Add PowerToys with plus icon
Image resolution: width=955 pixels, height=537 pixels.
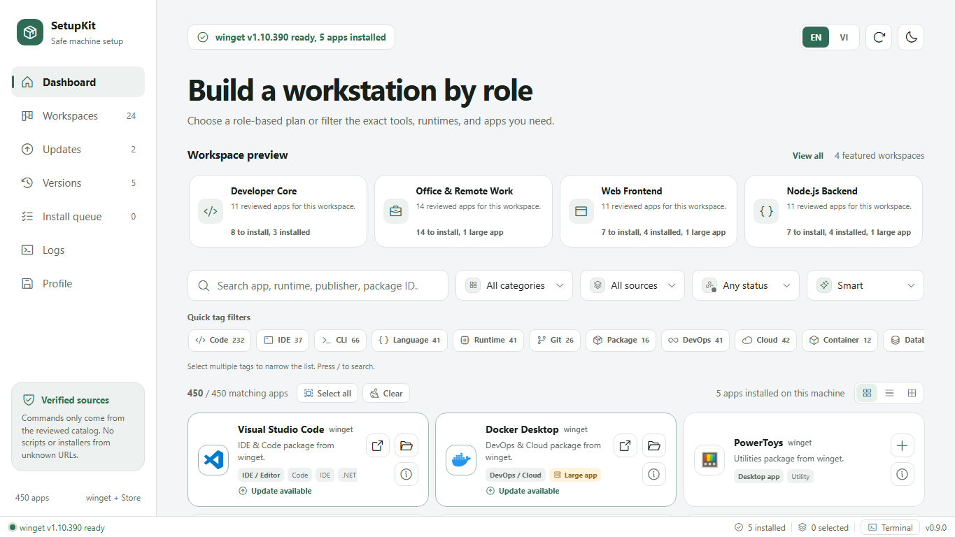[x=902, y=445]
